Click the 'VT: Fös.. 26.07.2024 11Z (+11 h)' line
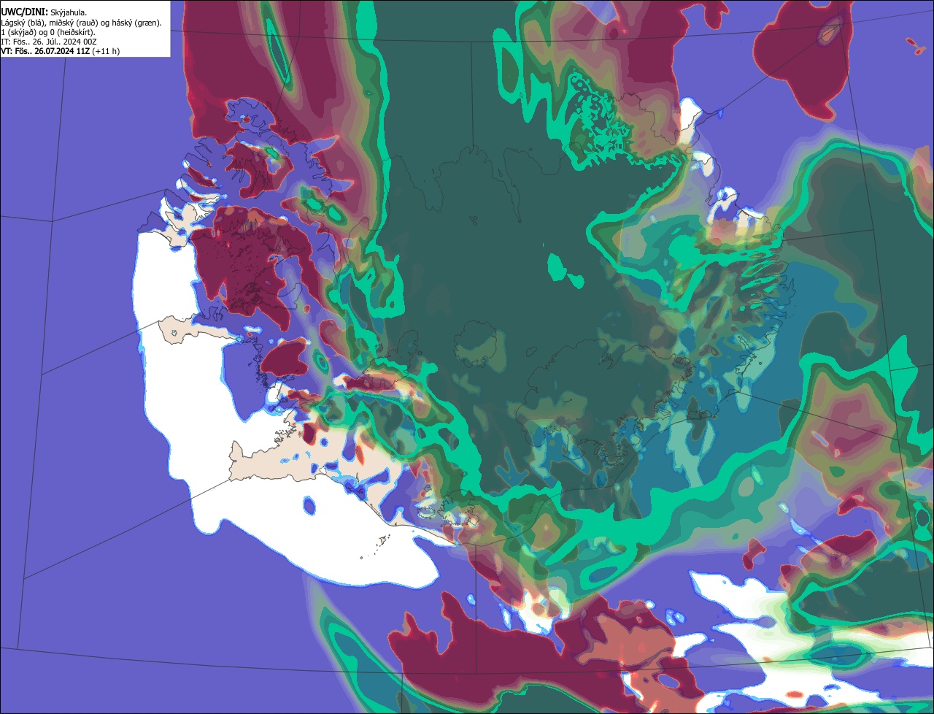The image size is (934, 714). tap(61, 51)
